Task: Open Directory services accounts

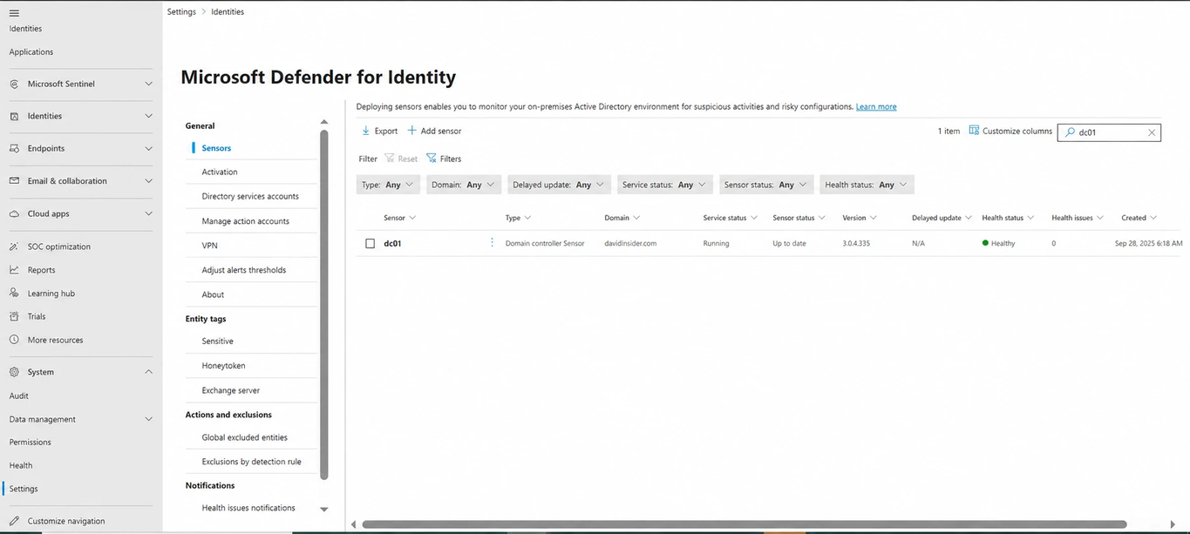Action: 250,196
